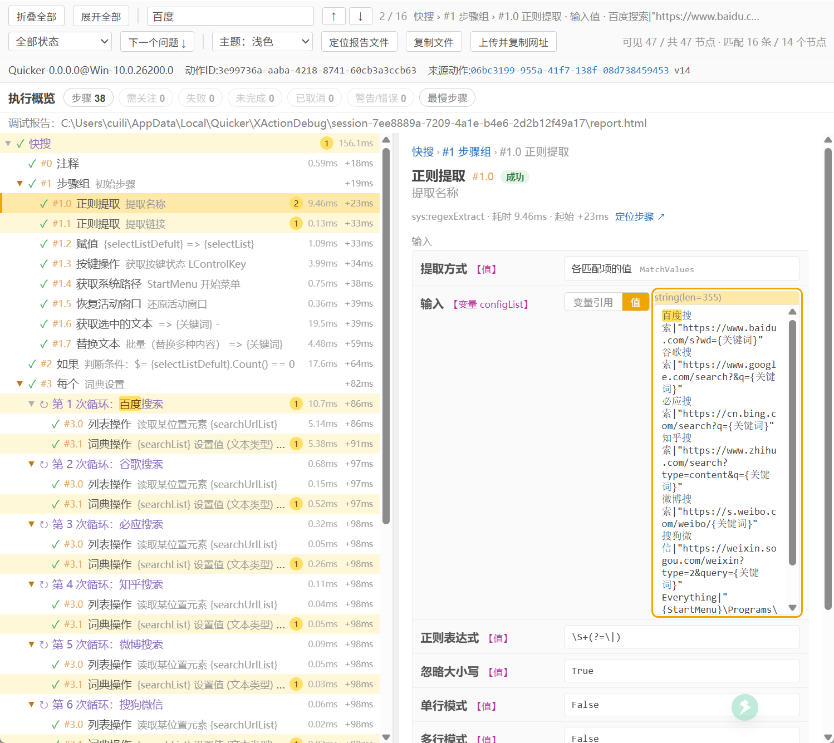Screen dimensions: 834x743
Task: Select step #1.7 替换文本 批量
Action: [x=190, y=344]
